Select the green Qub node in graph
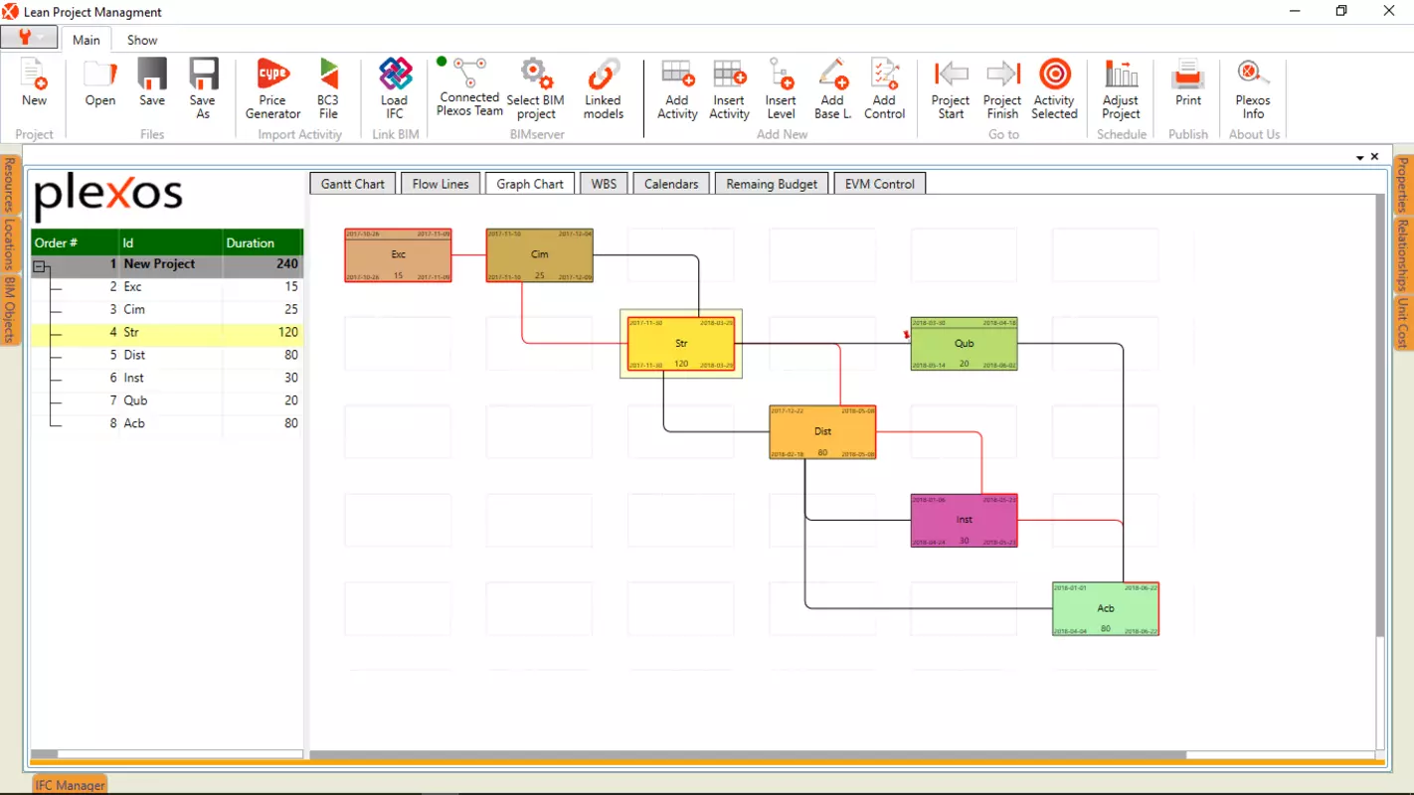Image resolution: width=1414 pixels, height=795 pixels. 965,344
